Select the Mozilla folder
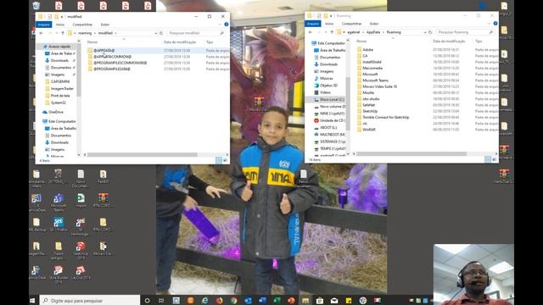Image resolution: width=543 pixels, height=305 pixels. (x=368, y=92)
